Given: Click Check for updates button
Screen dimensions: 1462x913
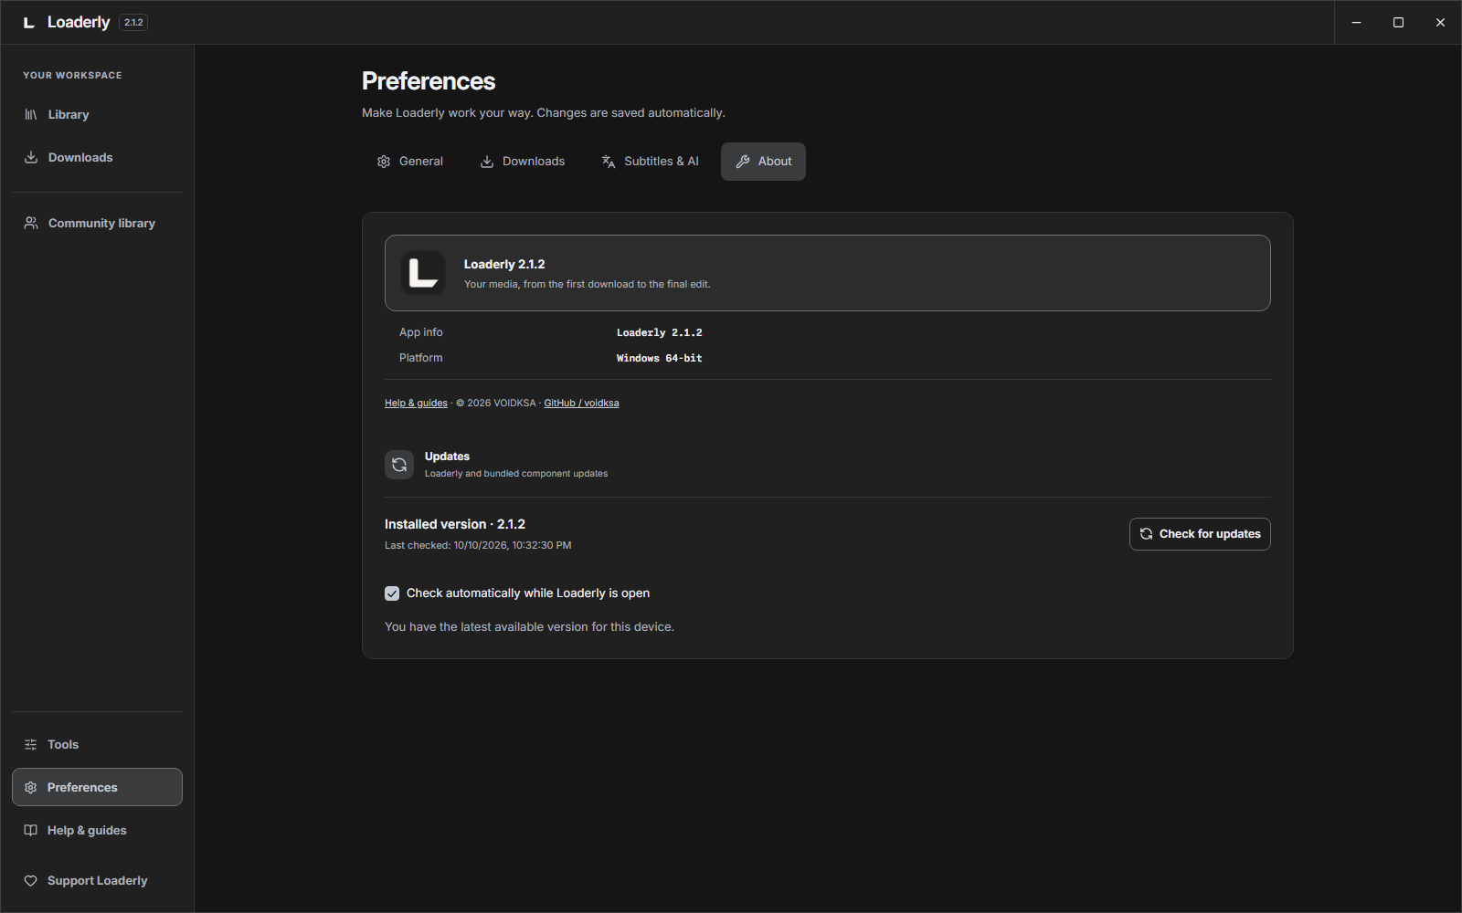Looking at the screenshot, I should click(1200, 534).
